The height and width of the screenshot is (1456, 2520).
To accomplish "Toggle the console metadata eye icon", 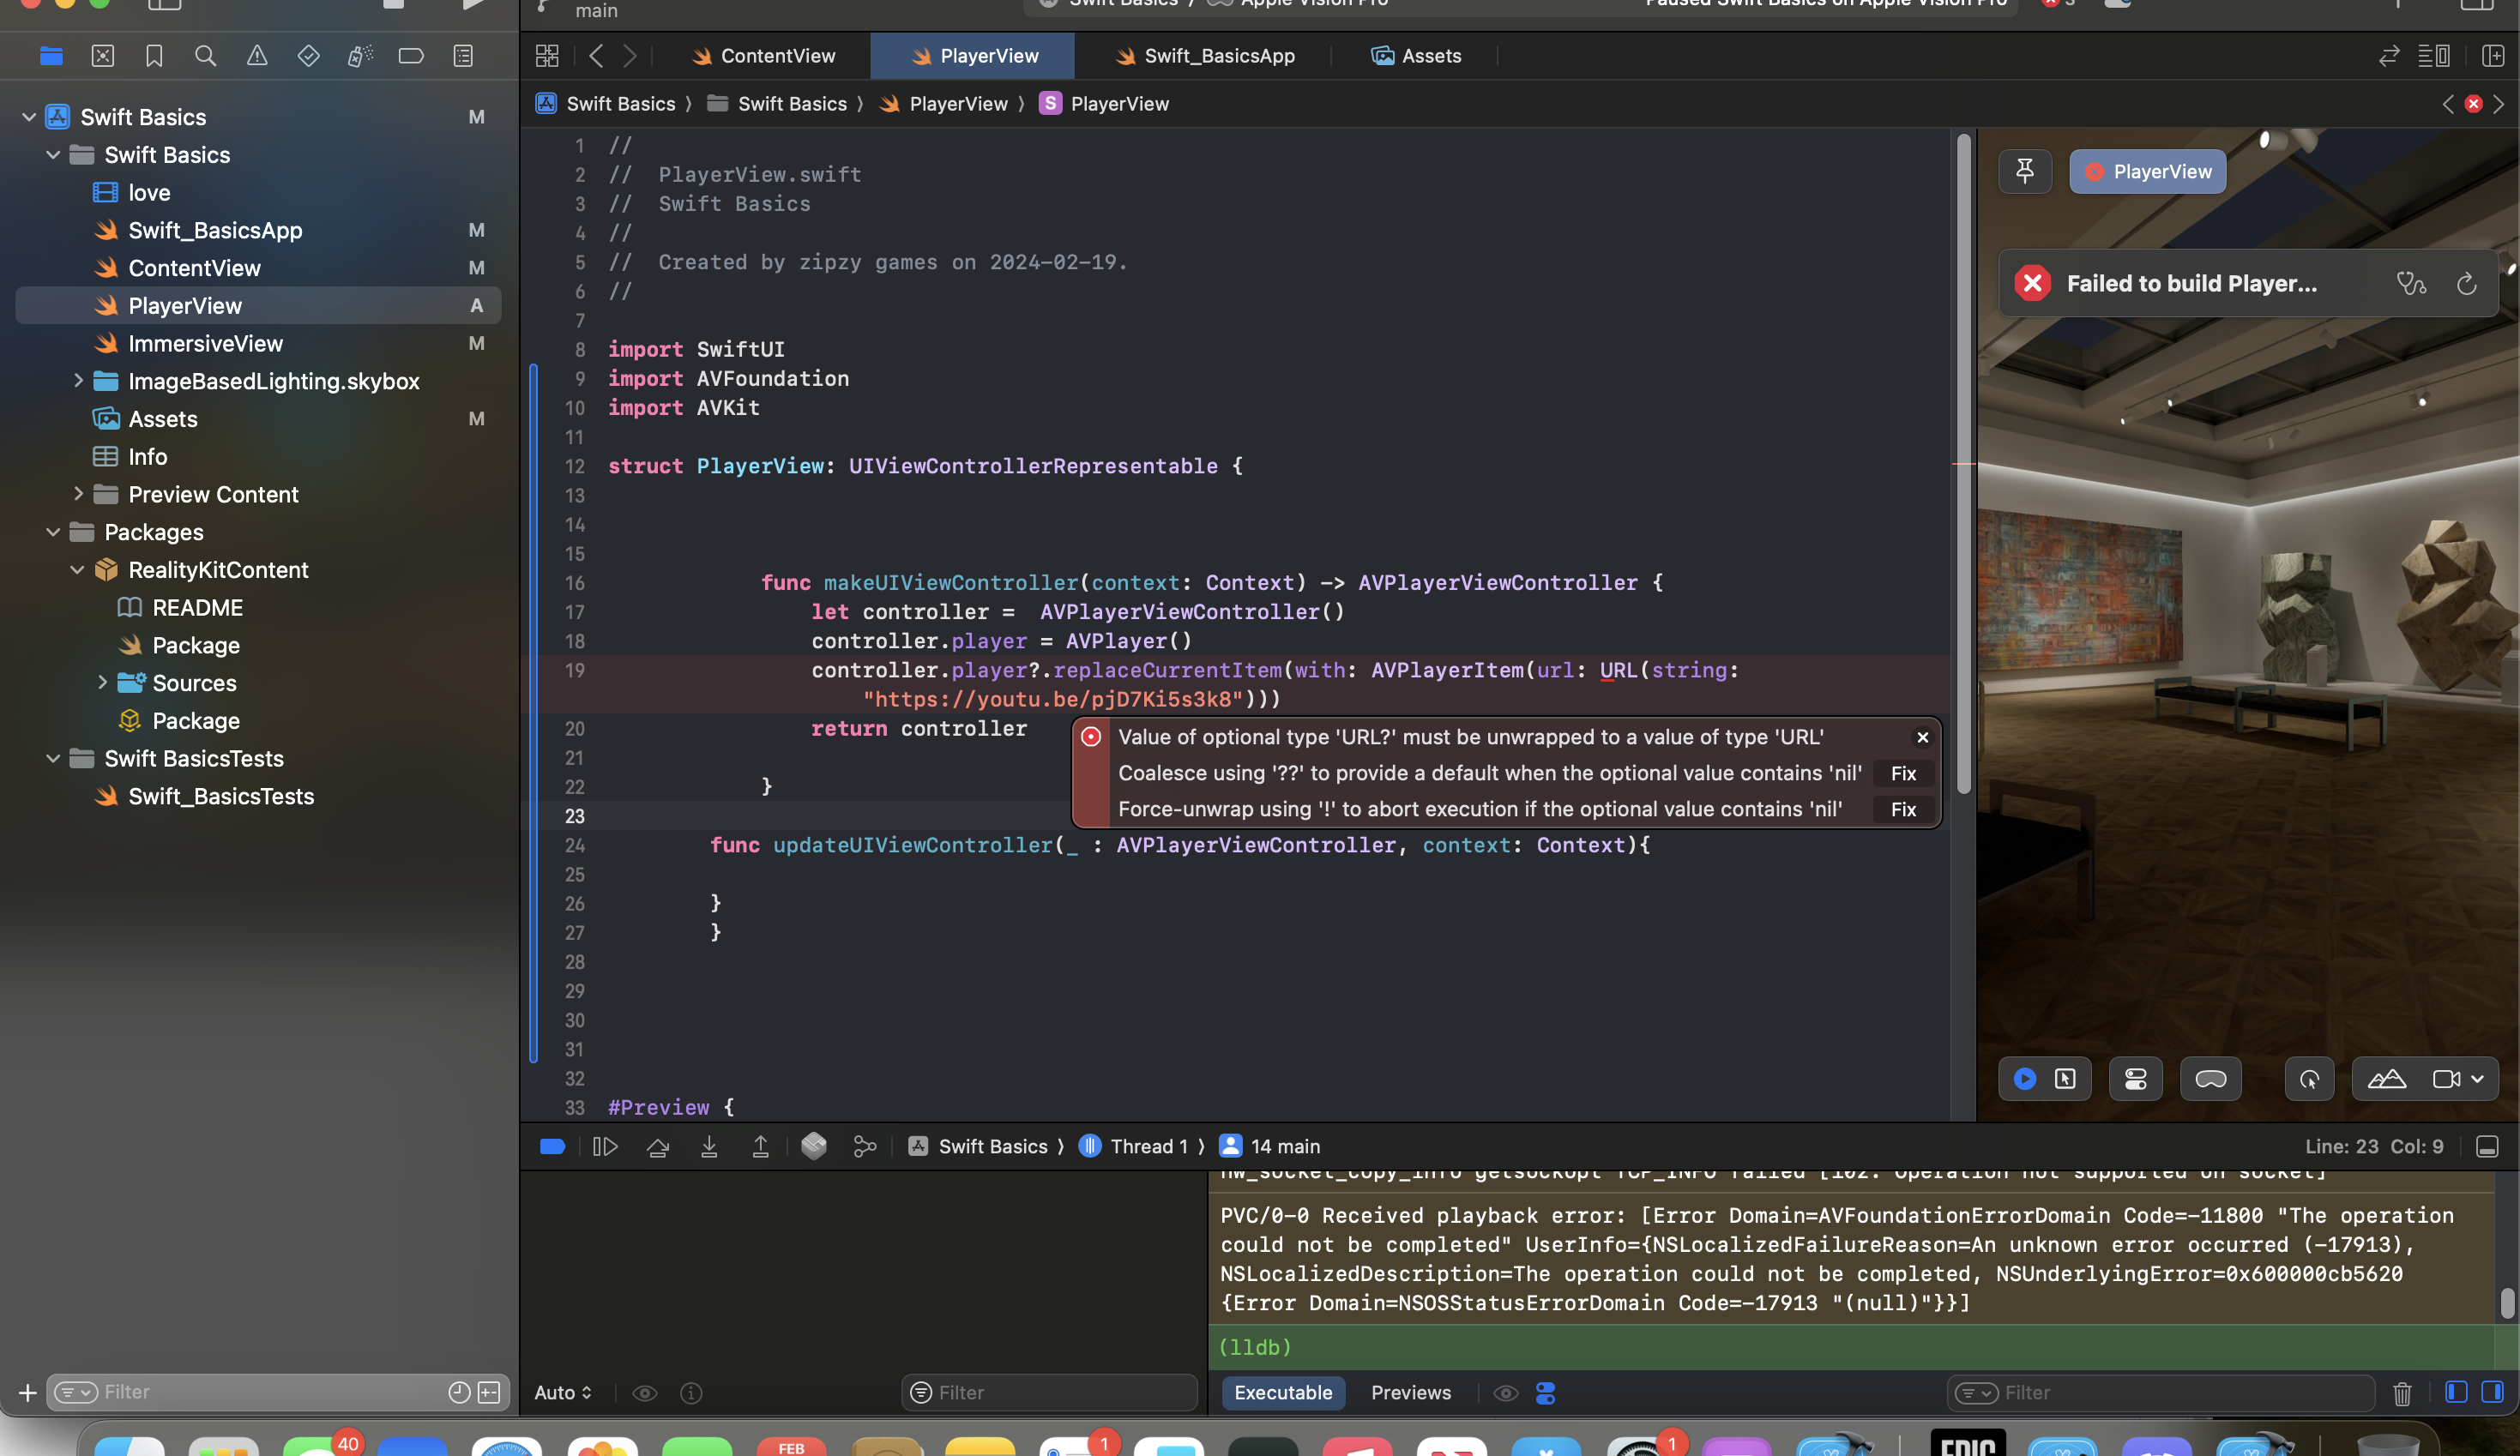I will 1505,1393.
